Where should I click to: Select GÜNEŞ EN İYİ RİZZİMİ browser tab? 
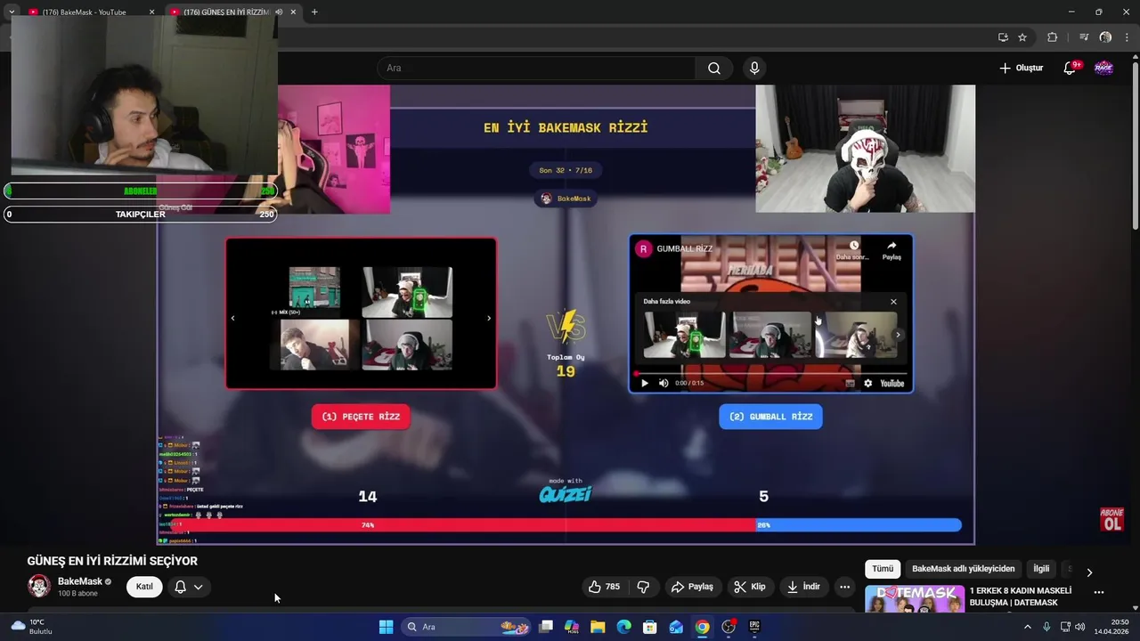227,12
